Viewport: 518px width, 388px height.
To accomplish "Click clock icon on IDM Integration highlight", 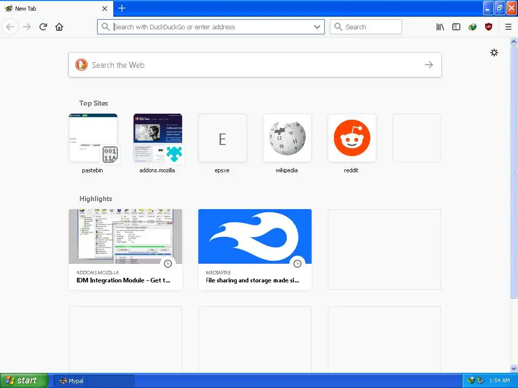I will 168,264.
